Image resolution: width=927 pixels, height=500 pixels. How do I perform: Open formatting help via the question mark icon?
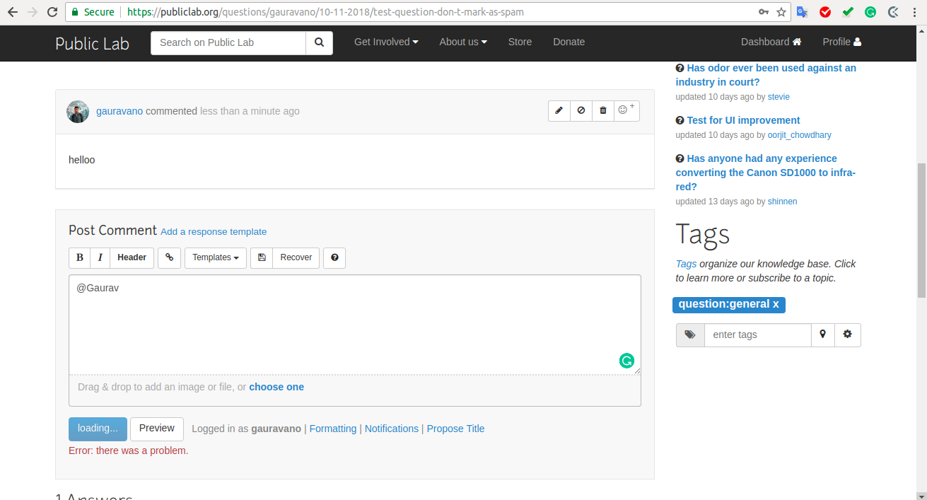(x=334, y=257)
